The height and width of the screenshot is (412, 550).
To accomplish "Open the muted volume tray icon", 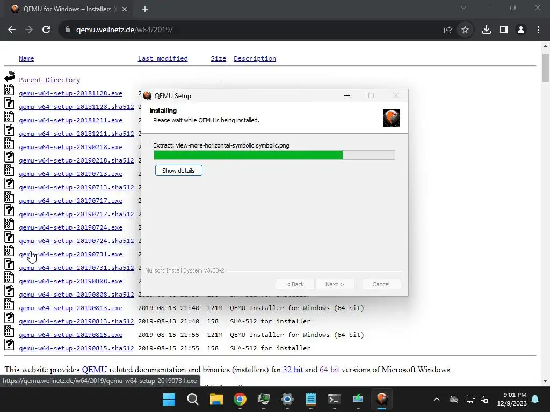I will coord(485,399).
